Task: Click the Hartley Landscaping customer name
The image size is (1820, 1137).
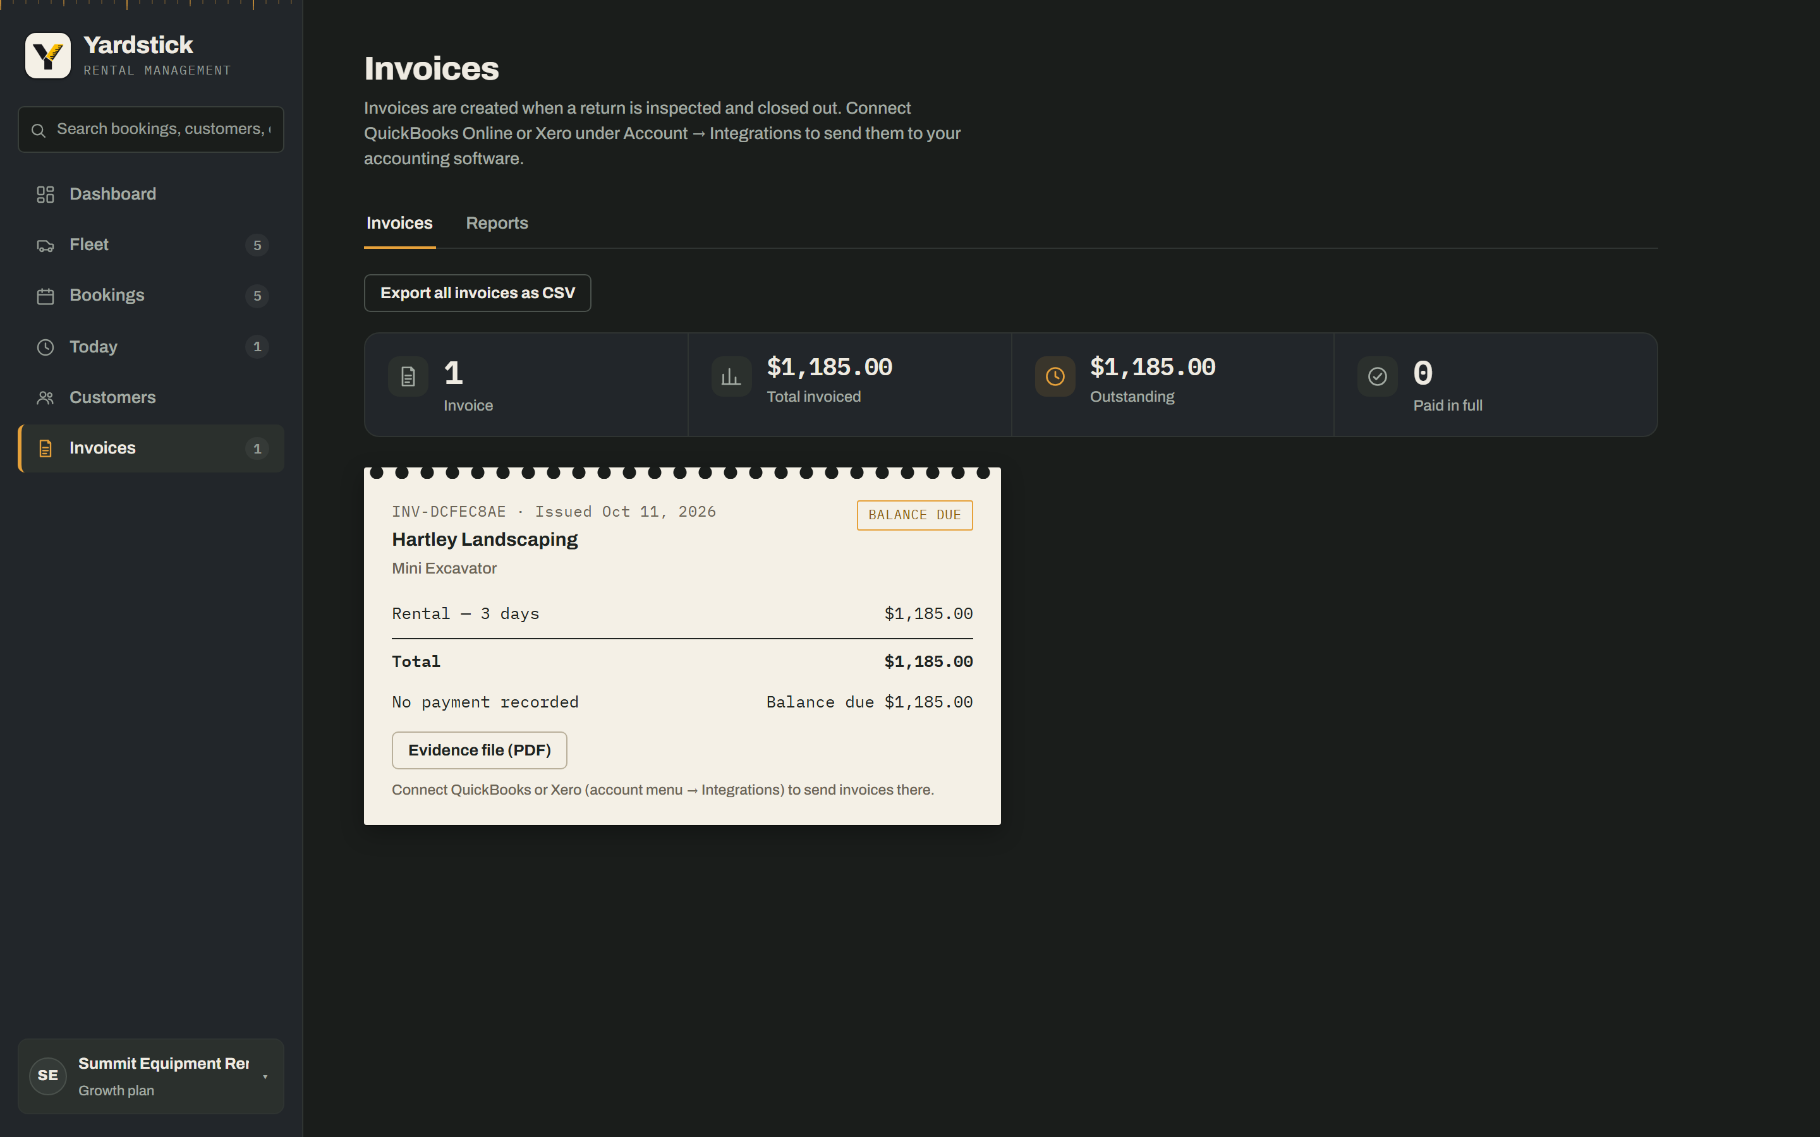Action: coord(484,540)
